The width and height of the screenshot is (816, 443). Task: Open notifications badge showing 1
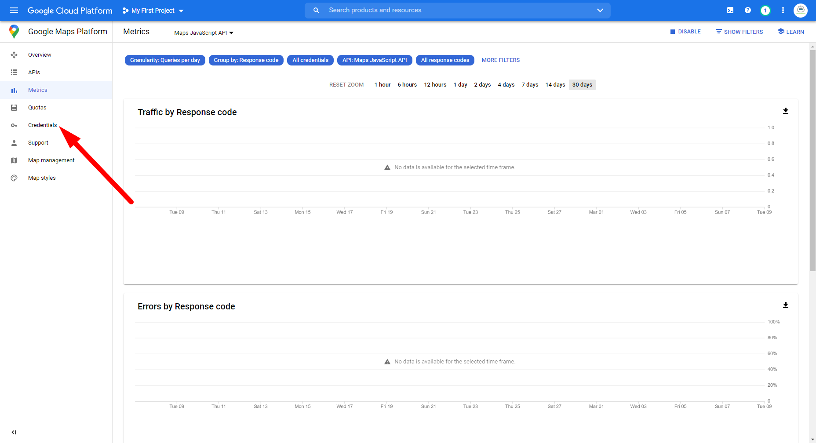[765, 10]
